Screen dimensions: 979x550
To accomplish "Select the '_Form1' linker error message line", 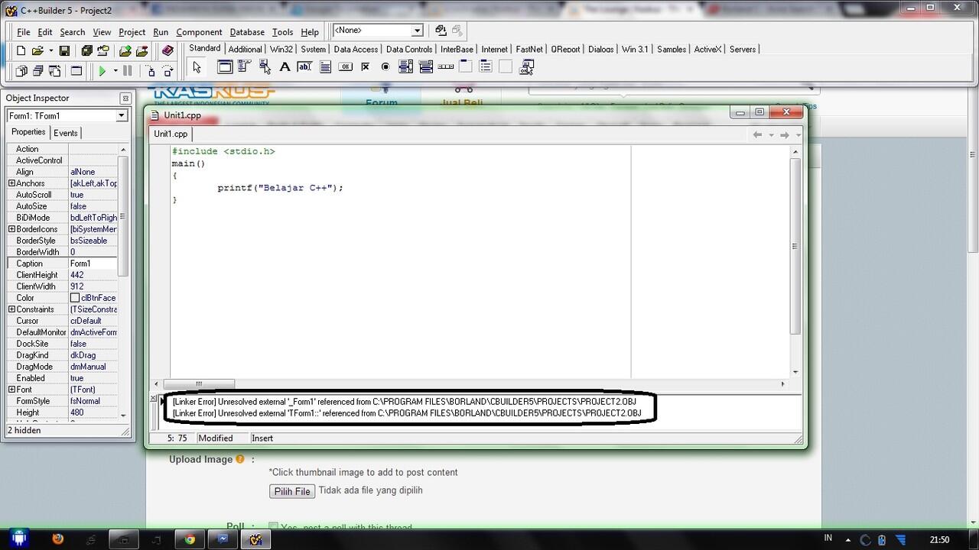I will [x=405, y=401].
